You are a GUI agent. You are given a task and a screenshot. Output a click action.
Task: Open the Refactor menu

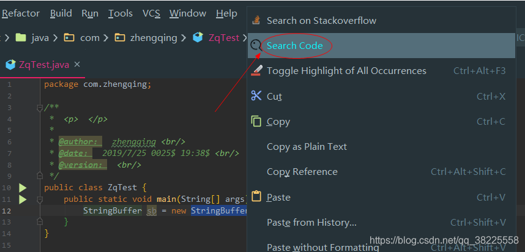(x=21, y=13)
